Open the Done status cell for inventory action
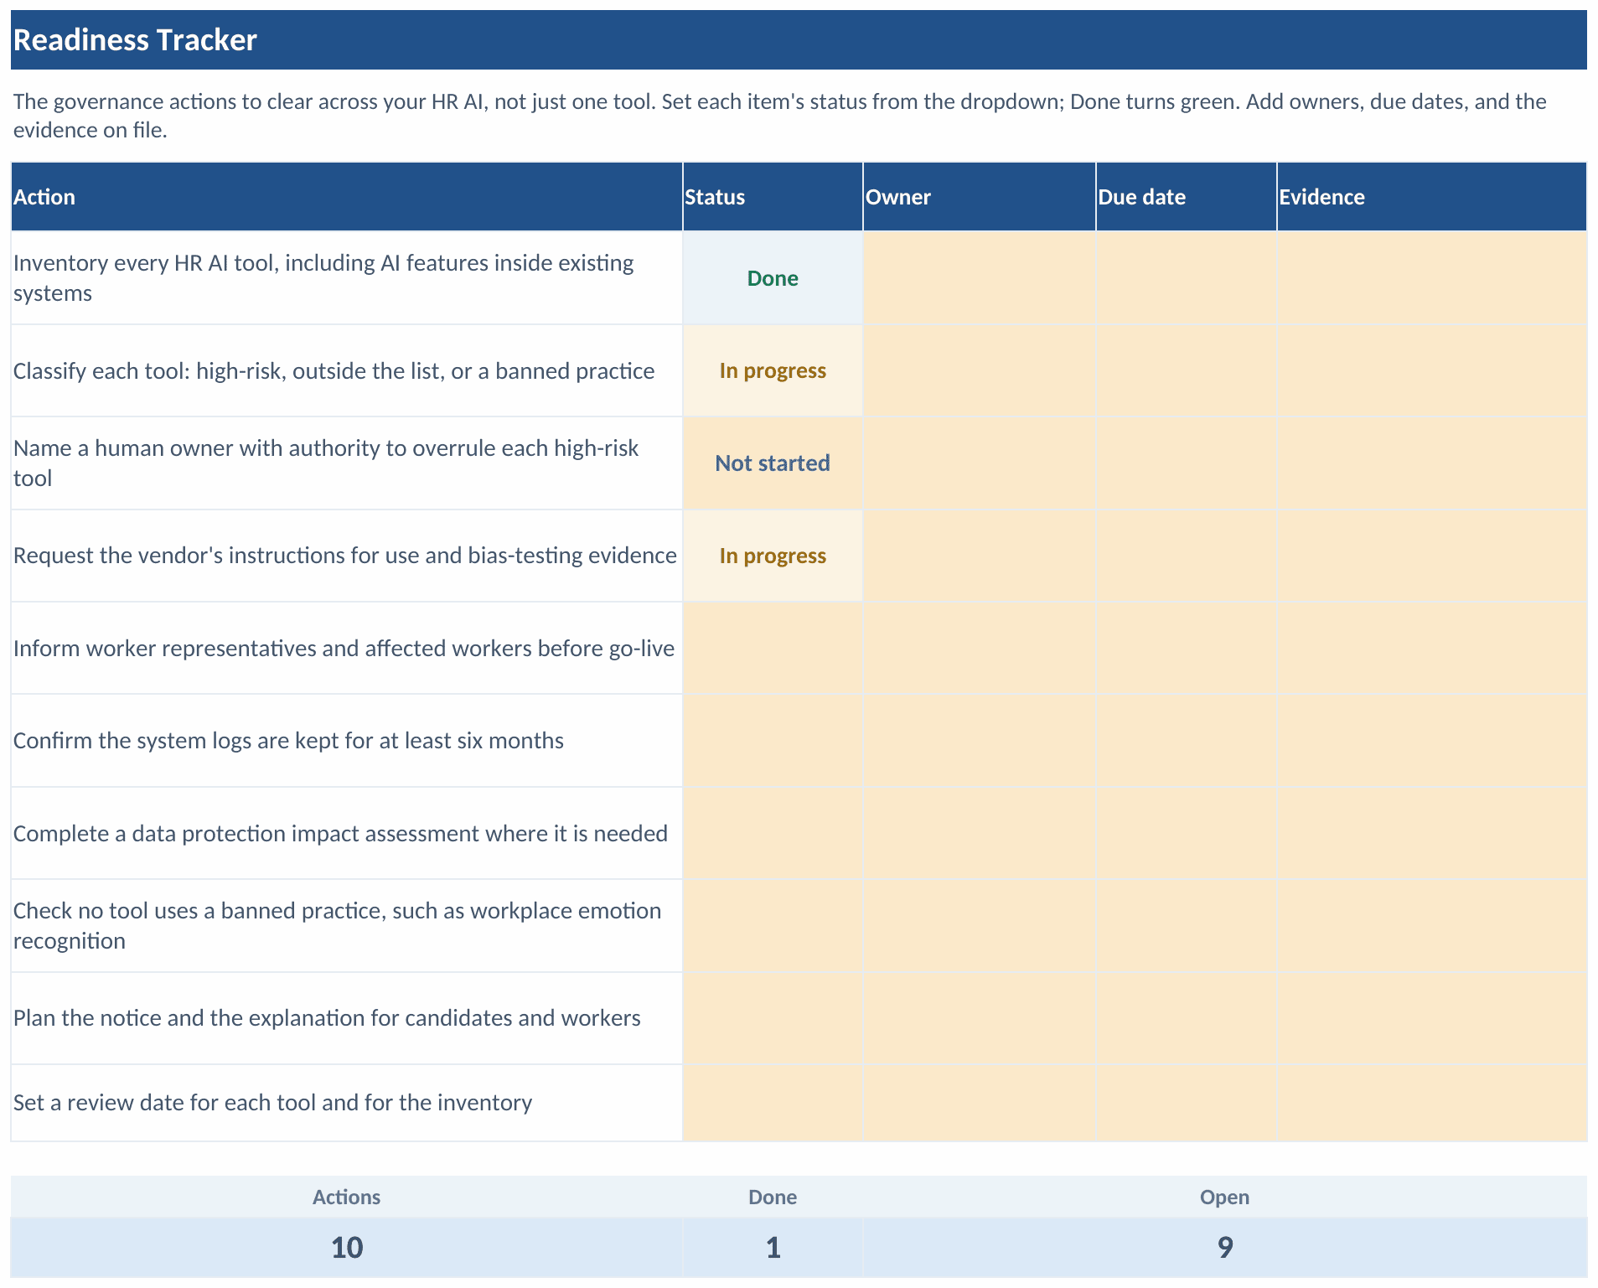The width and height of the screenshot is (1598, 1288). pyautogui.click(x=773, y=278)
